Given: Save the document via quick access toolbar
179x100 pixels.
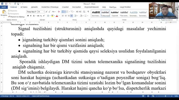Looking at the screenshot, I should point(6,4).
